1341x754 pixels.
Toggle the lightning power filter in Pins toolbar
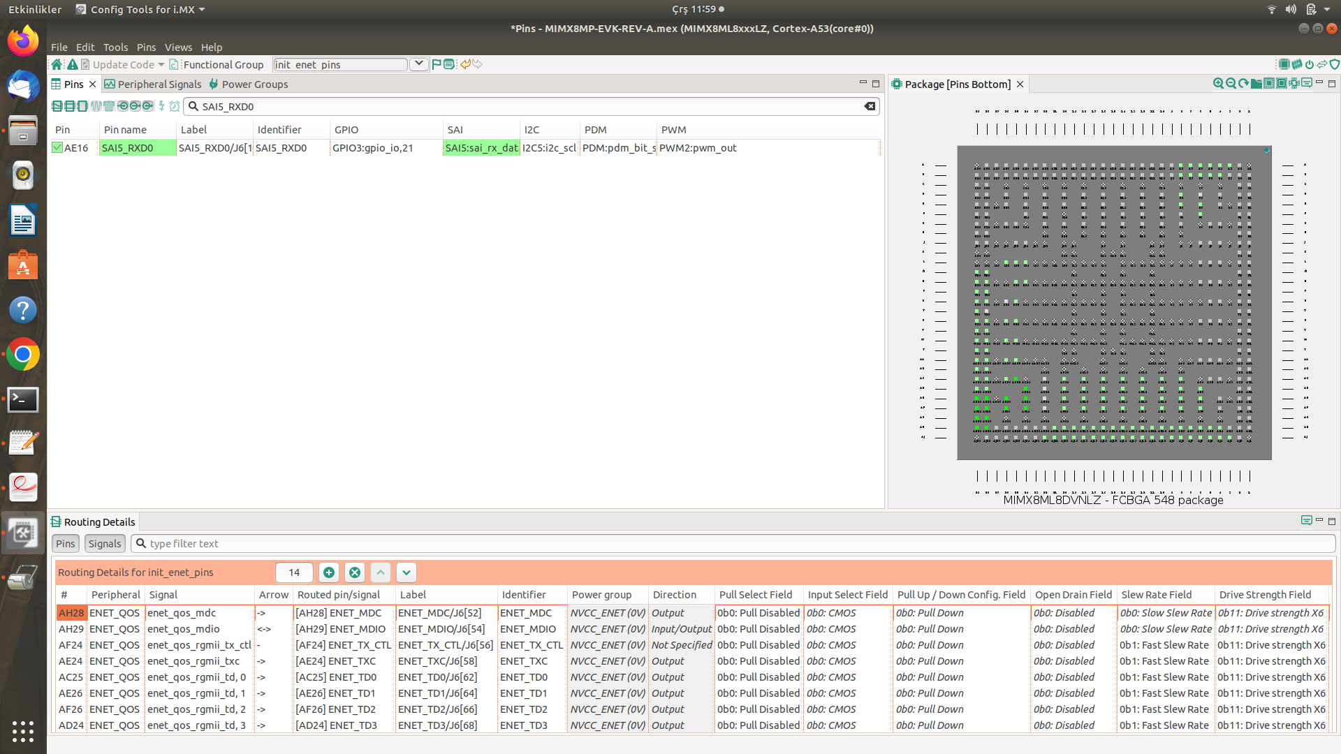[x=162, y=106]
